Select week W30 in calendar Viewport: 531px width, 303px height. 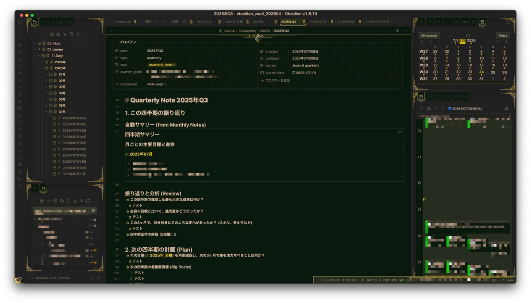pos(423,72)
